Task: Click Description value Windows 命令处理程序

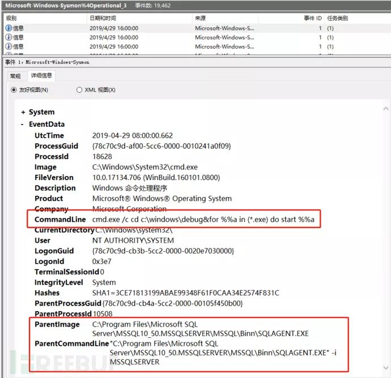Action: (x=130, y=188)
